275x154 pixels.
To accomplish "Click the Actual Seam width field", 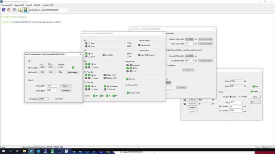I will click(x=189, y=44).
